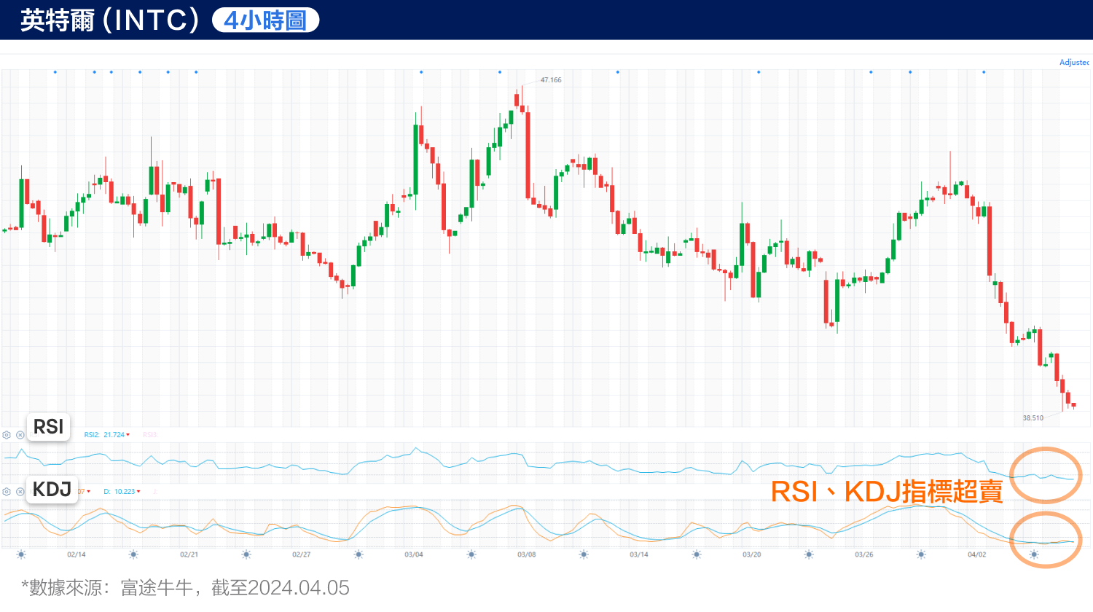Screen dimensions: 1093x612
Task: Open RSI indicator settings gear
Action: [7, 435]
